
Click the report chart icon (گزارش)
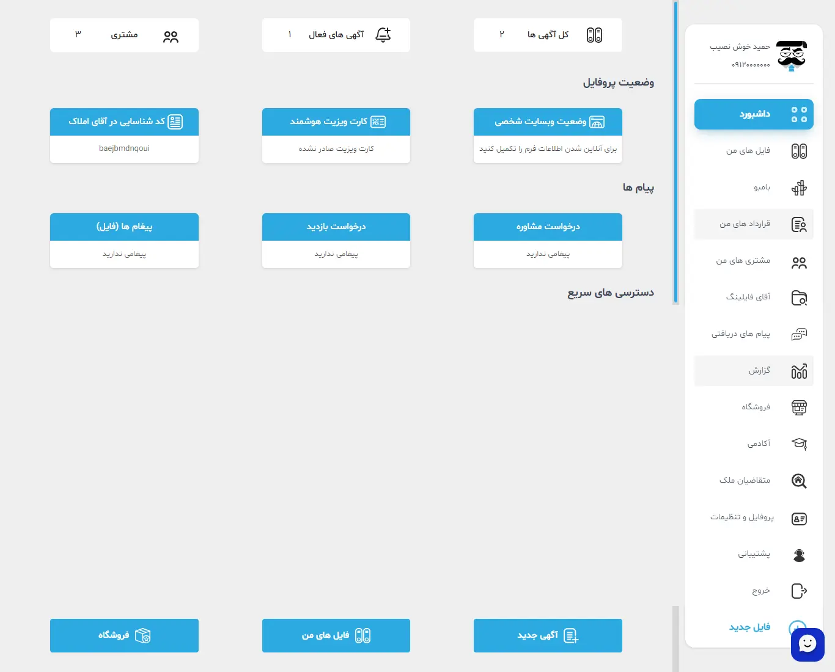pyautogui.click(x=799, y=371)
